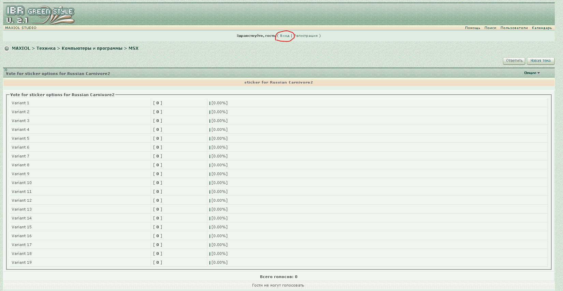Open the Календарь page
The image size is (563, 291).
pyautogui.click(x=542, y=28)
